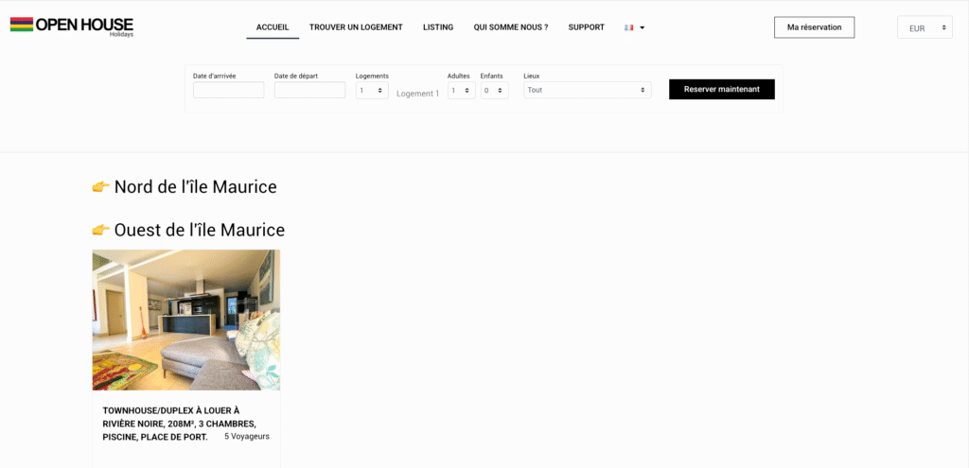Click the pointing hand emoji before Nord
This screenshot has height=468, width=969.
pyautogui.click(x=100, y=186)
